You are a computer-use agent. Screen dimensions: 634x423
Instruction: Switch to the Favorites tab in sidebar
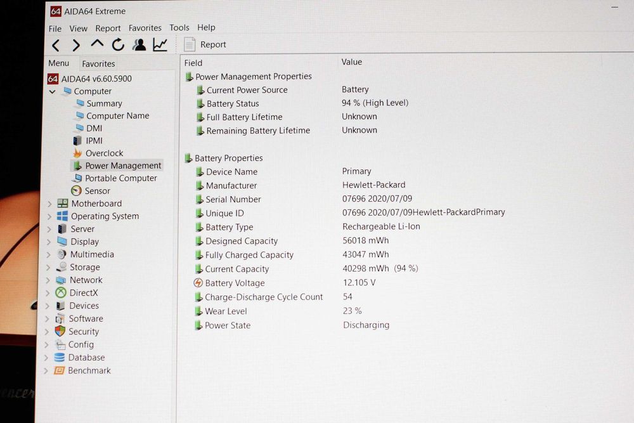(x=98, y=63)
